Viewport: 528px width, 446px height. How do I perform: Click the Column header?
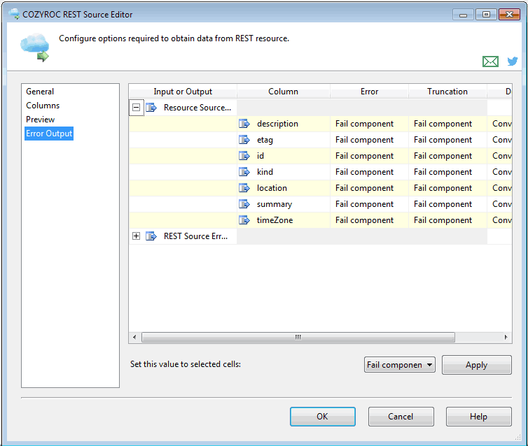[x=283, y=92]
